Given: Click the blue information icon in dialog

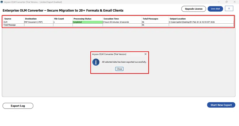Looking at the screenshot, I should point(96,62).
